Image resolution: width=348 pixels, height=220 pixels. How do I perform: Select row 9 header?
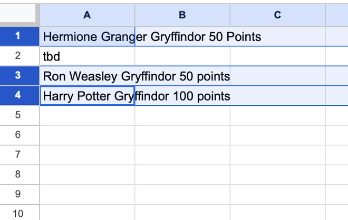coord(18,194)
